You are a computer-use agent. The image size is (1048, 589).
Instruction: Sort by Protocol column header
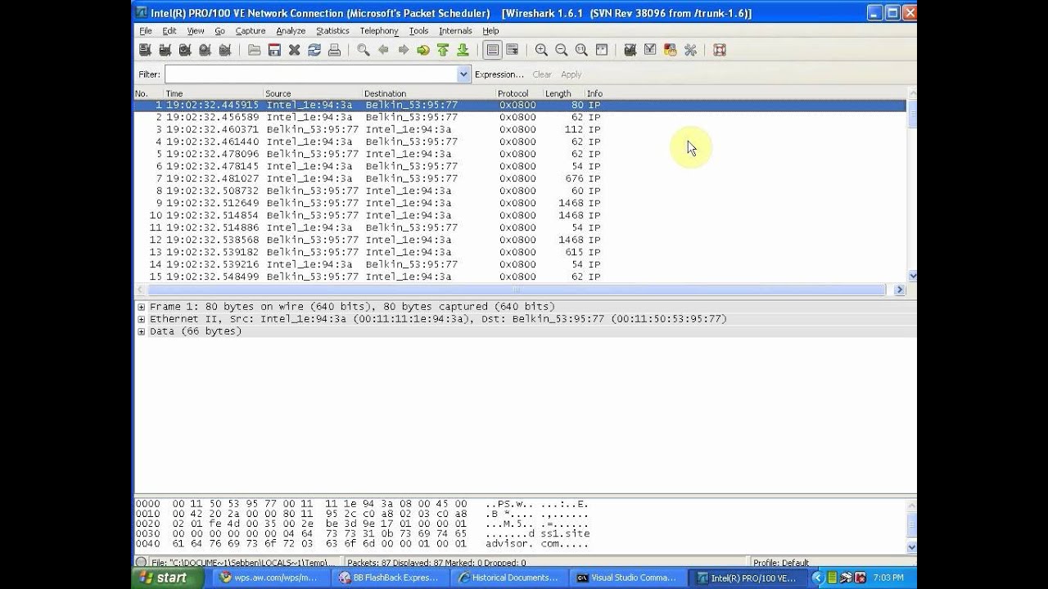click(x=518, y=93)
